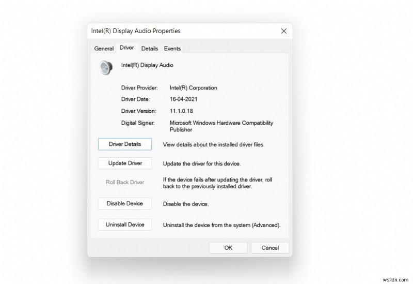Screen dimensions: 413x284
Task: Click 'Update the driver for this device.' text
Action: (x=202, y=163)
